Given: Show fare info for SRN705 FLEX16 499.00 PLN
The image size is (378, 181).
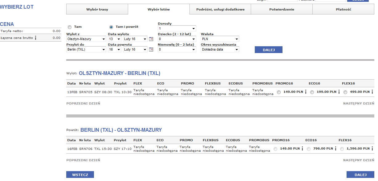Looking at the screenshot, I should coord(372,92).
